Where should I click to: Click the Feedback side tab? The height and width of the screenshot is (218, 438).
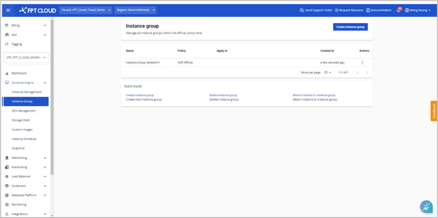click(x=434, y=111)
